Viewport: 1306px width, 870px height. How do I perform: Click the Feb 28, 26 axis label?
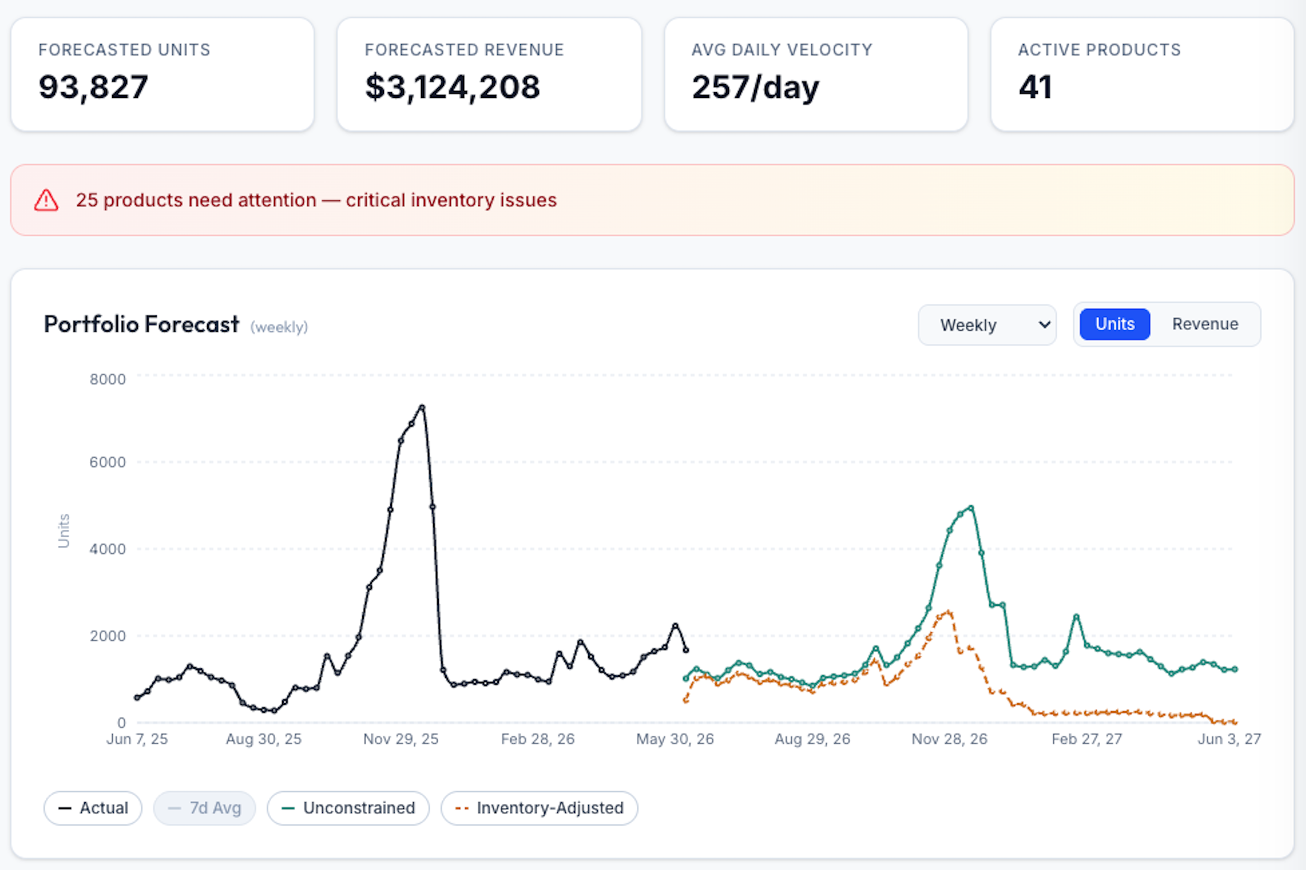pyautogui.click(x=537, y=739)
